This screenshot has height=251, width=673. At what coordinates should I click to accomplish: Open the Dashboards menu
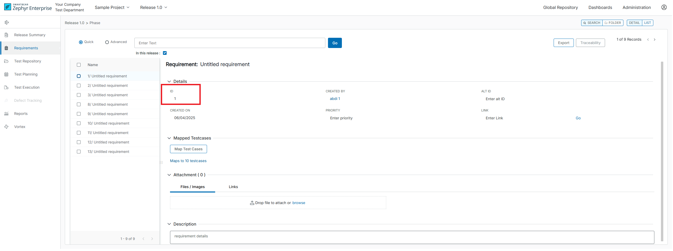coord(600,7)
